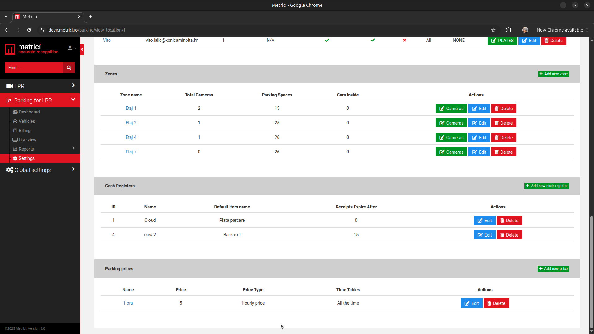The image size is (594, 334).
Task: Delete the 1 ora parking price
Action: click(496, 303)
